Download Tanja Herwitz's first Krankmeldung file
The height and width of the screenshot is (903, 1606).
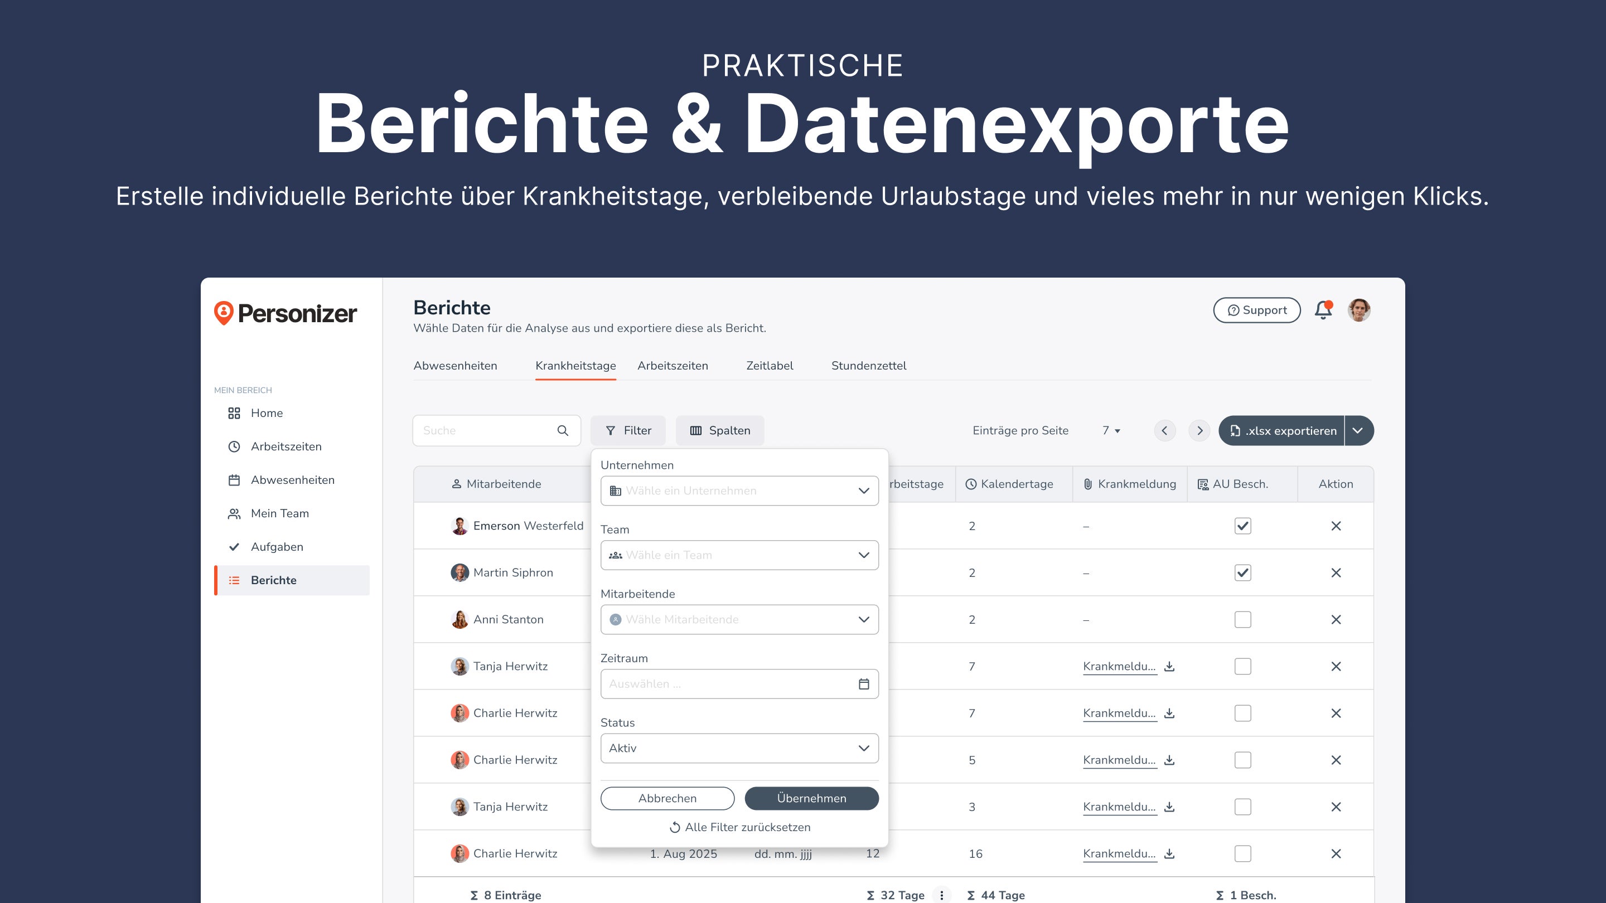tap(1169, 666)
